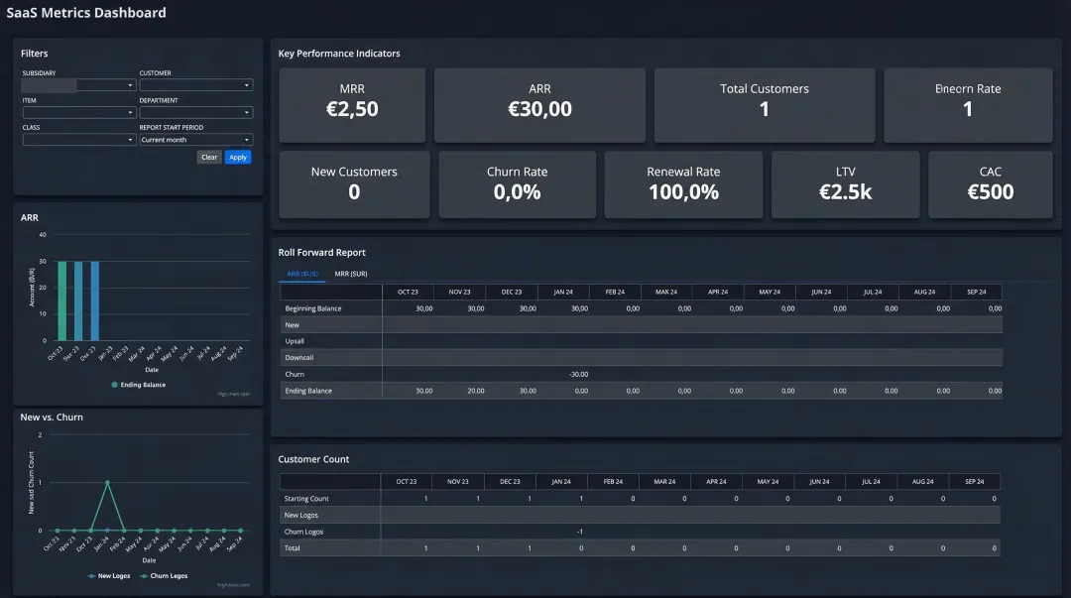Open the Department filter dropdown
Viewport: 1071px width, 598px height.
click(196, 112)
